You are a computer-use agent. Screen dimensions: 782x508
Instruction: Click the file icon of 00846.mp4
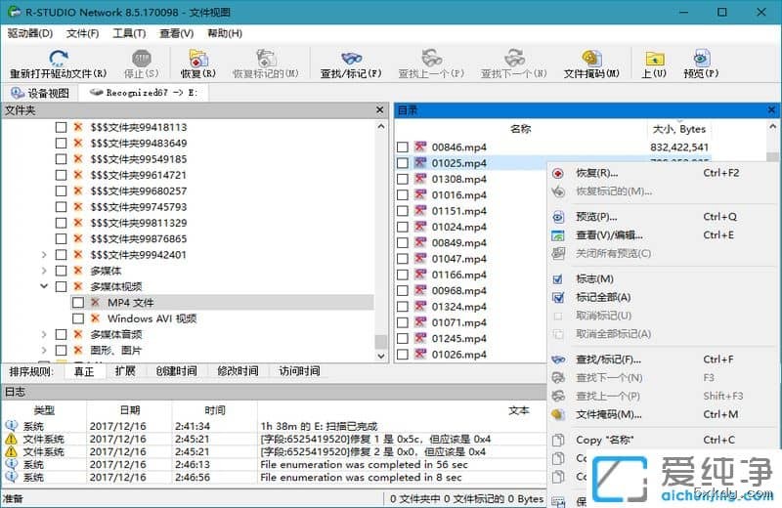[420, 147]
